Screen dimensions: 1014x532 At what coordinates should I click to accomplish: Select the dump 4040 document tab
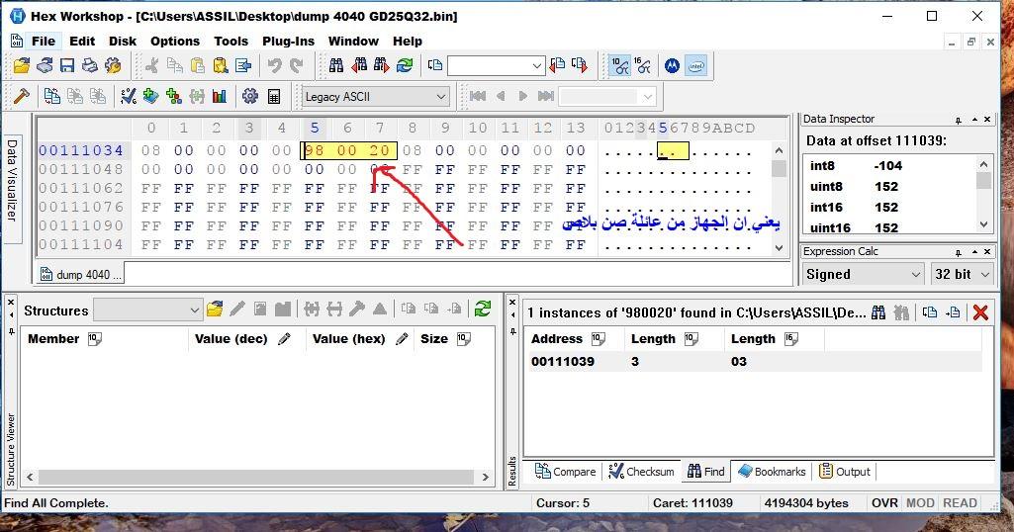coord(80,274)
